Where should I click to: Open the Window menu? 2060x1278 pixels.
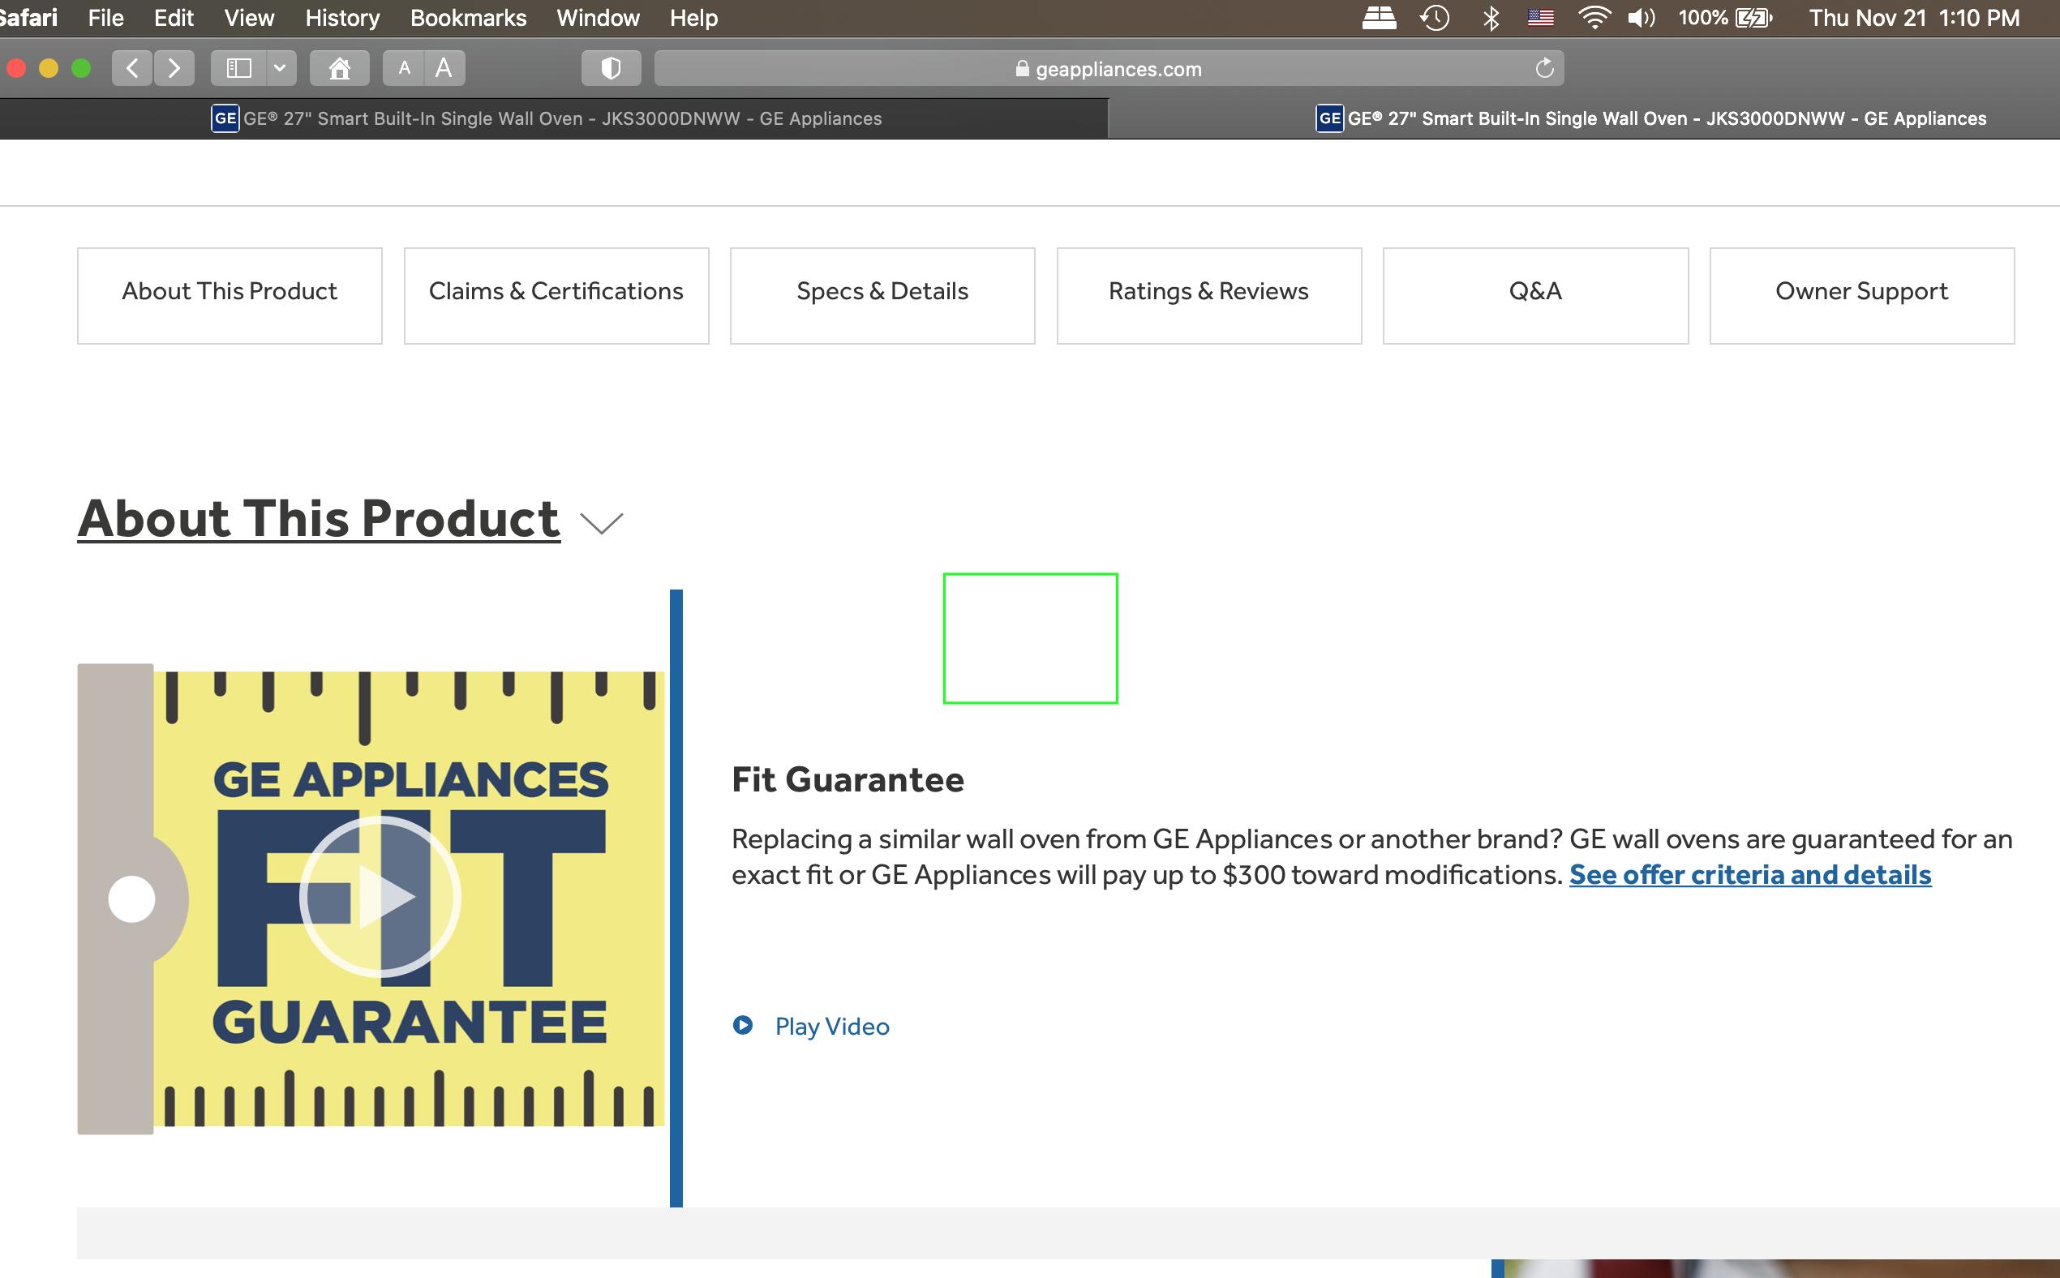tap(598, 18)
